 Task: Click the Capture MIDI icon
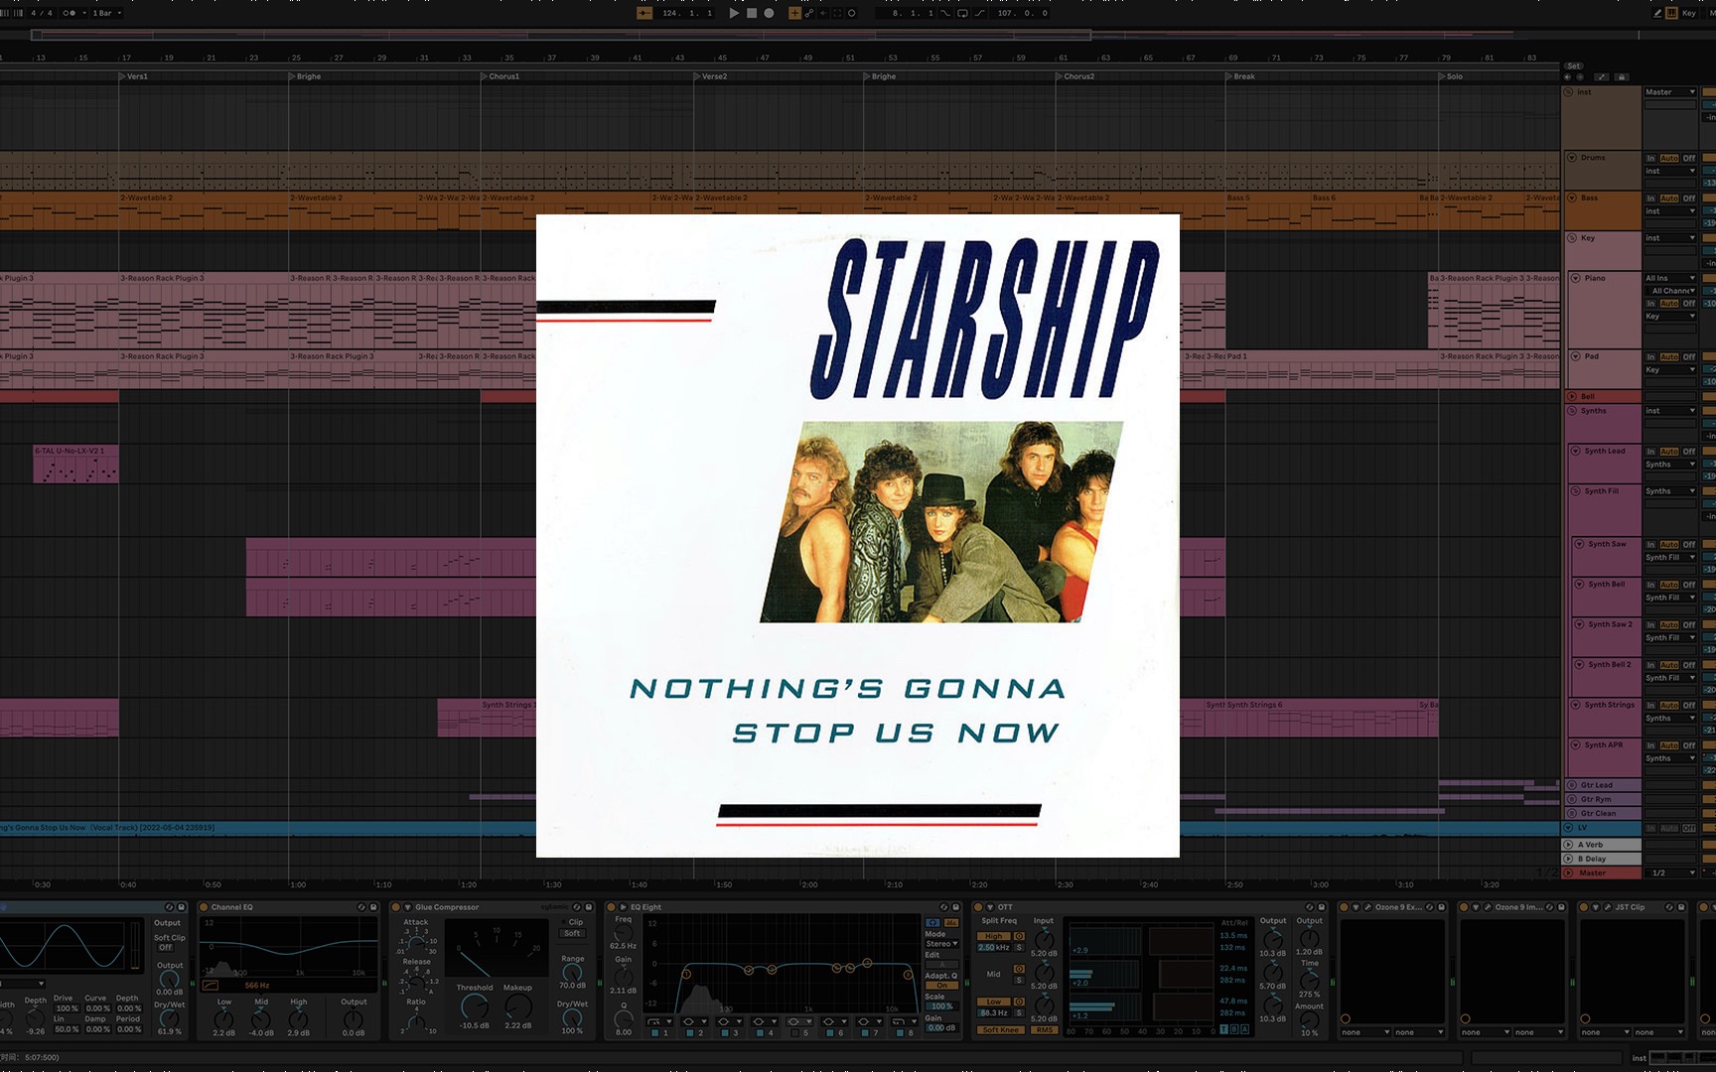click(x=837, y=13)
